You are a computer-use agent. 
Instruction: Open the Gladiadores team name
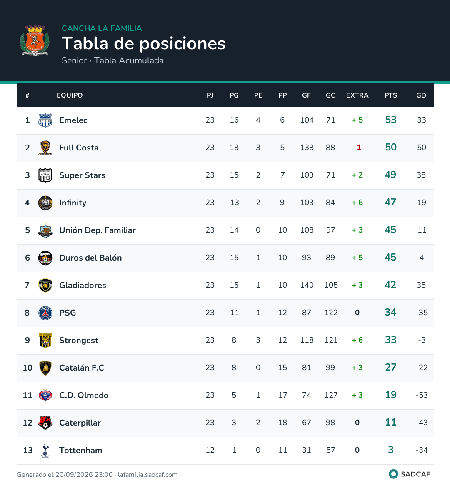click(x=82, y=286)
